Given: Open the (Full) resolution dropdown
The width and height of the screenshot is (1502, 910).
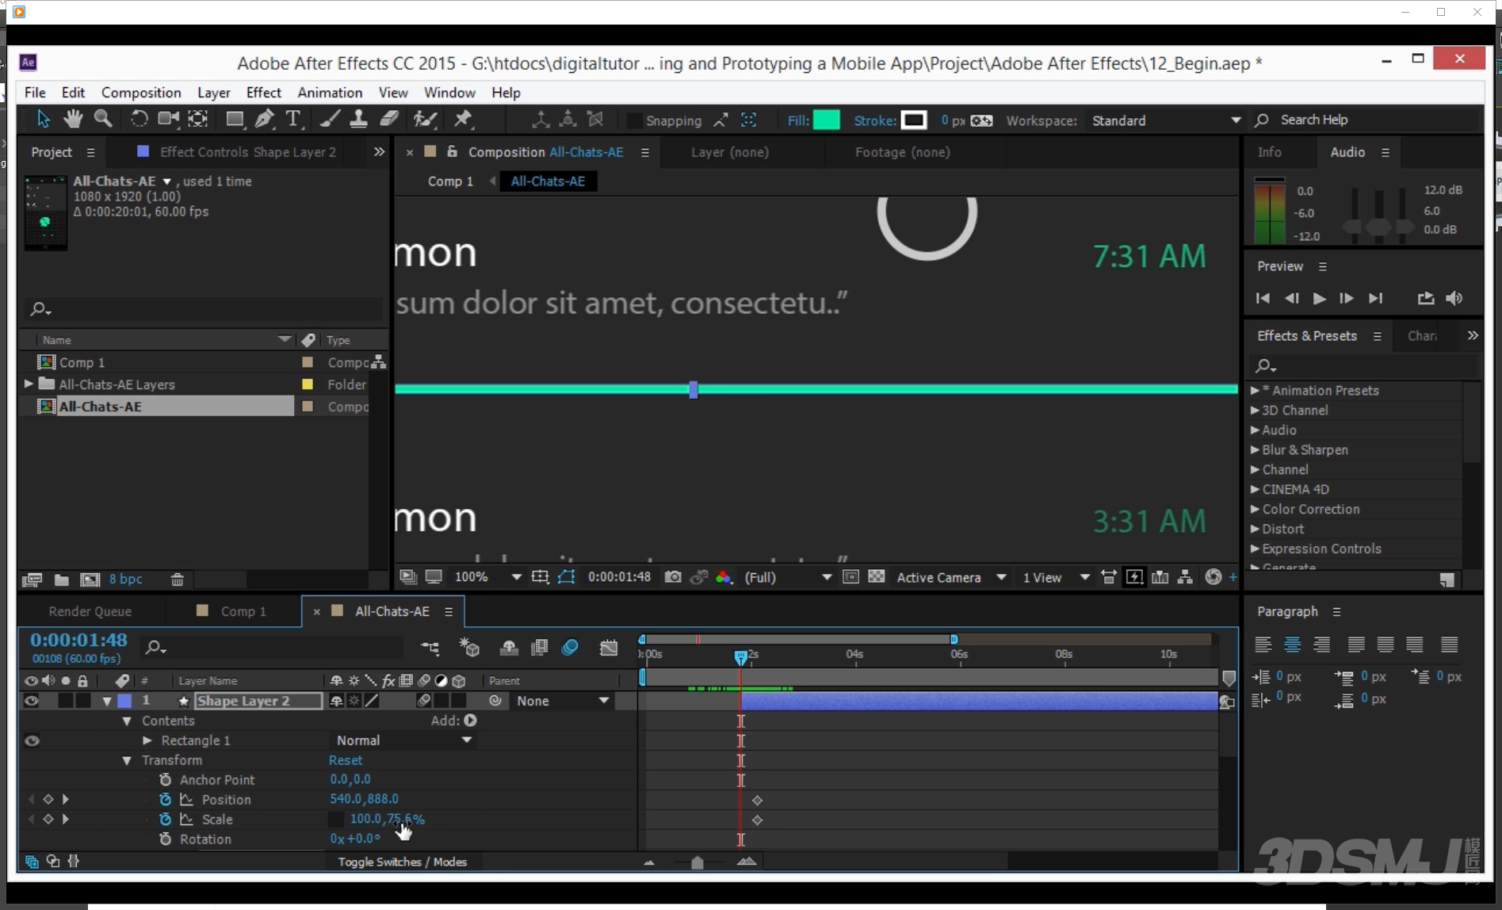Looking at the screenshot, I should pyautogui.click(x=788, y=577).
